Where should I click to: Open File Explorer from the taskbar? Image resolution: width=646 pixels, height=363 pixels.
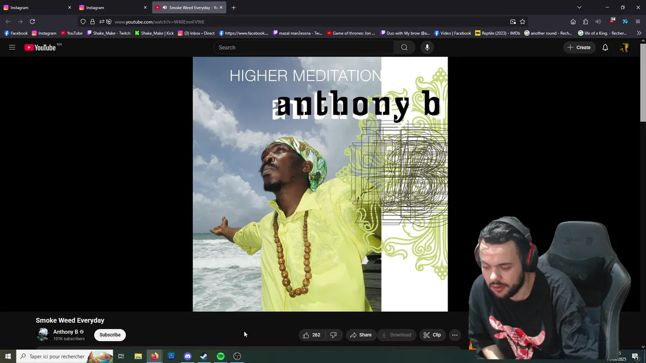tap(138, 356)
